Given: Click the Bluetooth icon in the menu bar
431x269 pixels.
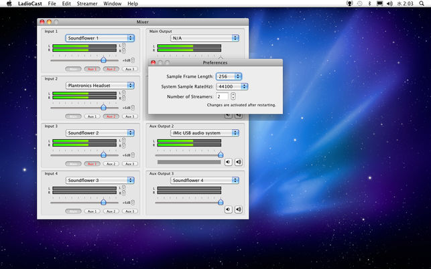Looking at the screenshot, I should (369, 3).
